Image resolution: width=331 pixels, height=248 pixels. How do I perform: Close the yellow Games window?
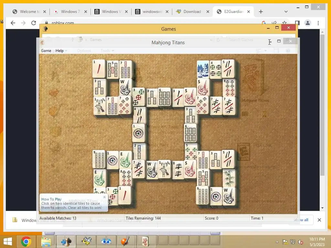[x=289, y=28]
